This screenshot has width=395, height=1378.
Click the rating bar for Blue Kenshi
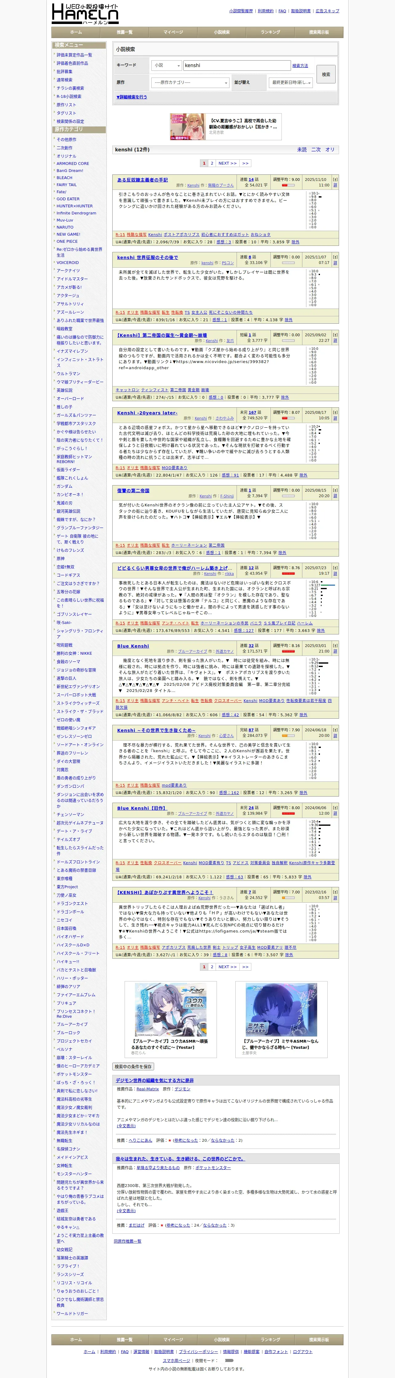pos(288,651)
